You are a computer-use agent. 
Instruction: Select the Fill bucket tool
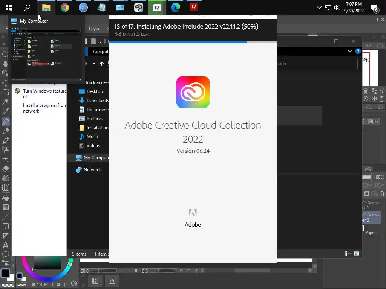tap(5, 198)
